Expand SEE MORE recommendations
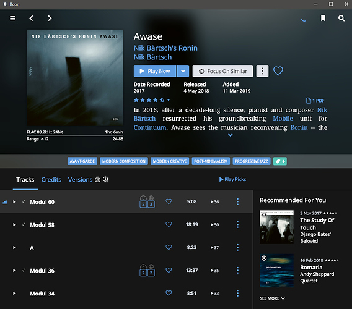Screen dimensions: 352x309 [x=272, y=298]
